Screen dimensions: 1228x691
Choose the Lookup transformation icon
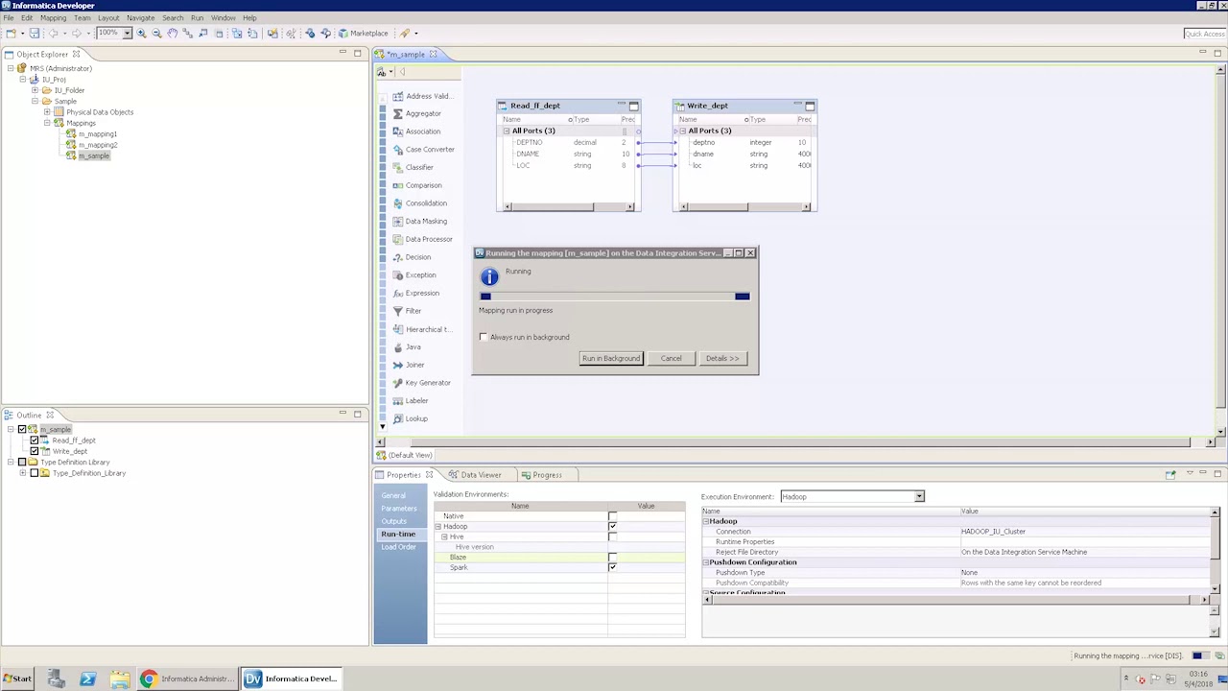pos(398,418)
